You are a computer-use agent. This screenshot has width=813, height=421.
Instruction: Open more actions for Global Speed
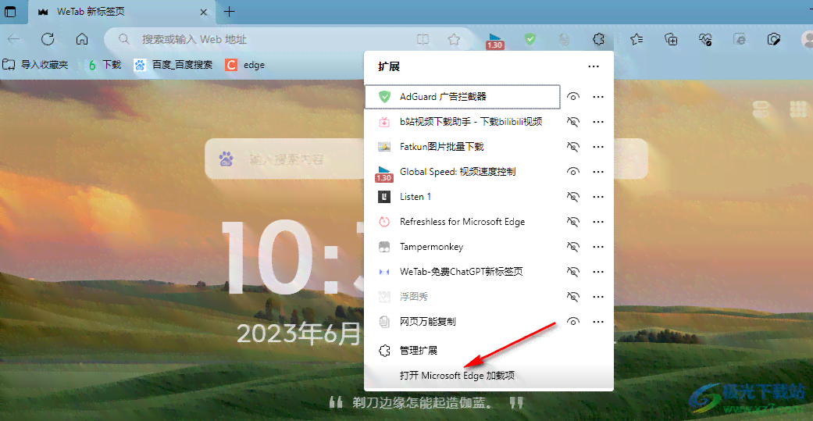coord(598,172)
